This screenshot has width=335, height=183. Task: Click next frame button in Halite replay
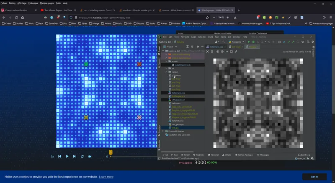pyautogui.click(x=75, y=156)
